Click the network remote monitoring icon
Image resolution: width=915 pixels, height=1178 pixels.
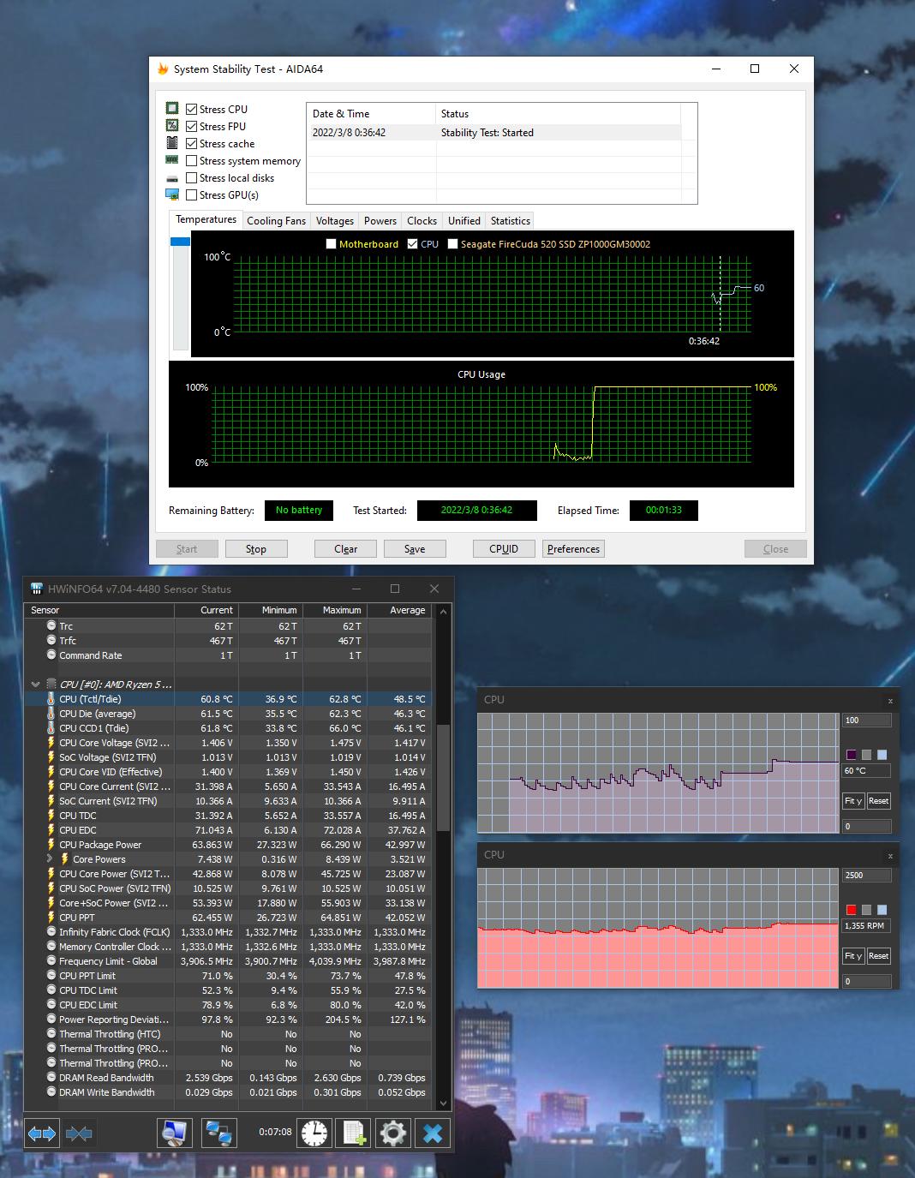click(219, 1133)
